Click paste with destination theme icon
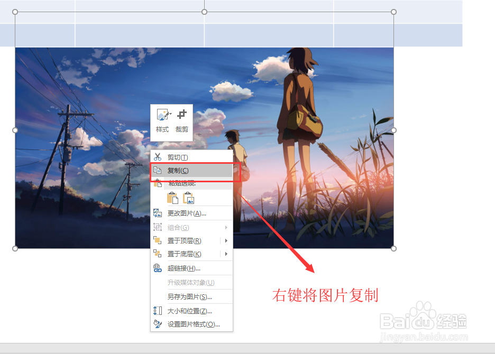The image size is (495, 354). click(x=172, y=198)
